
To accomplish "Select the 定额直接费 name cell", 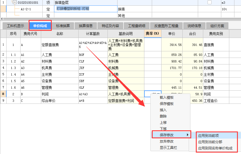I will click(60, 45).
